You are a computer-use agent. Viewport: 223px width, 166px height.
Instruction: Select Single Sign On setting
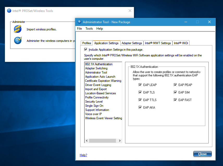(94, 106)
